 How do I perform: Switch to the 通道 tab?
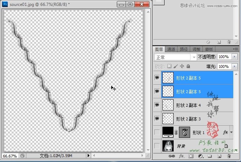(171, 49)
